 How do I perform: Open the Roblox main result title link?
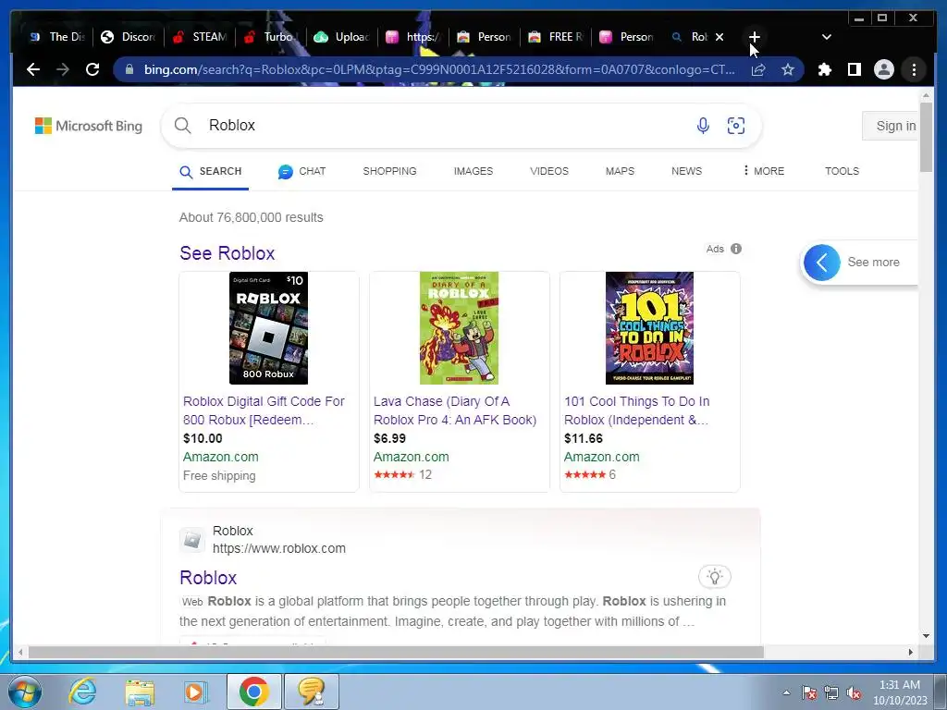(208, 578)
